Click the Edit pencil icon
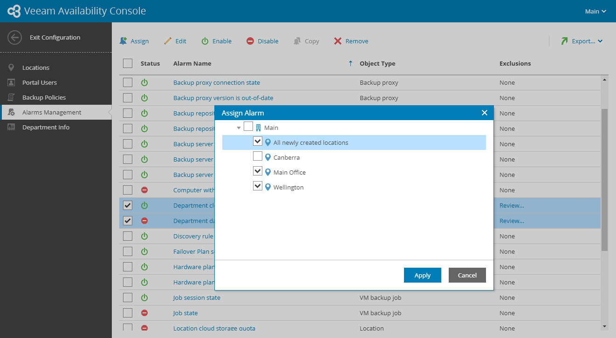Screen dimensions: 616x338 coord(168,41)
